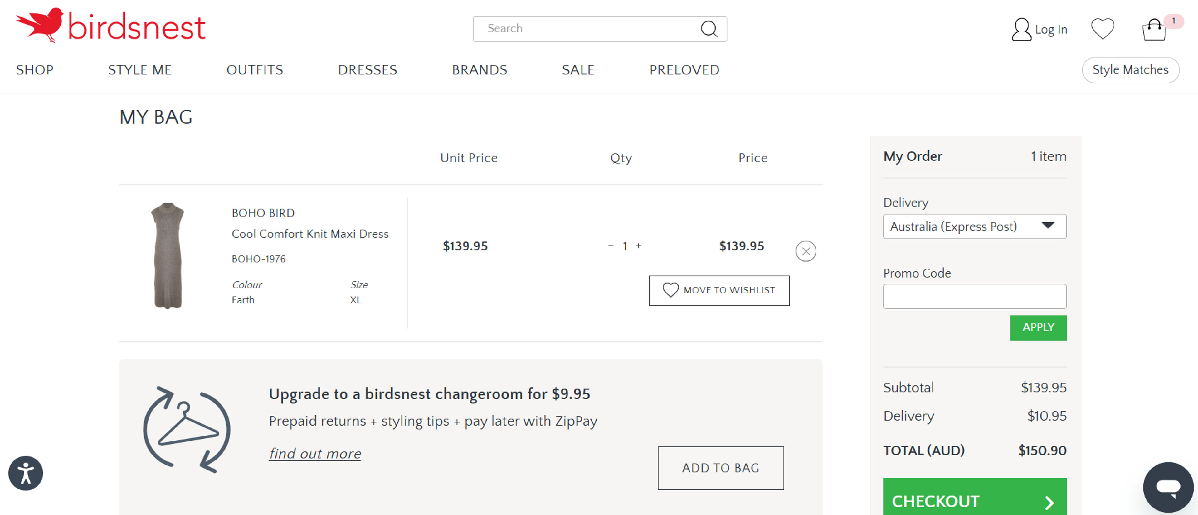
Task: Open the BRANDS menu
Action: [x=480, y=70]
